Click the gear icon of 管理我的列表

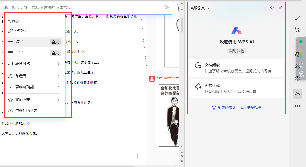point(10,111)
